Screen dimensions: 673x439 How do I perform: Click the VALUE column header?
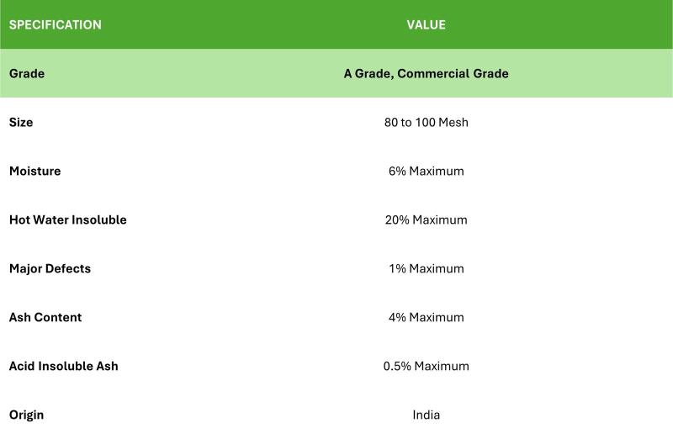tap(427, 25)
